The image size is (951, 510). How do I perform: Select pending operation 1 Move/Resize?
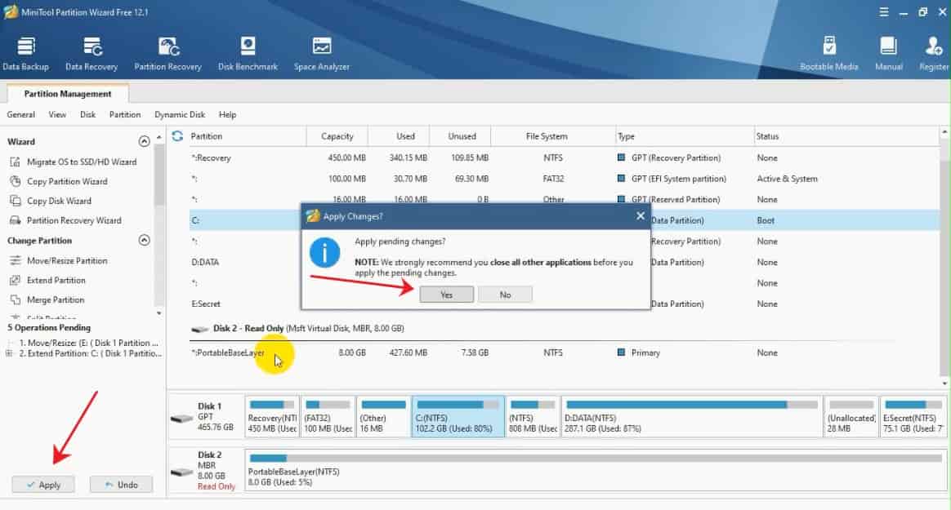click(x=88, y=343)
